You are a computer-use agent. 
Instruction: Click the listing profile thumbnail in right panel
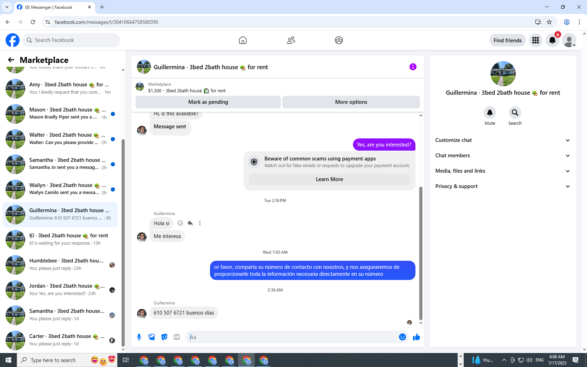[x=503, y=74]
